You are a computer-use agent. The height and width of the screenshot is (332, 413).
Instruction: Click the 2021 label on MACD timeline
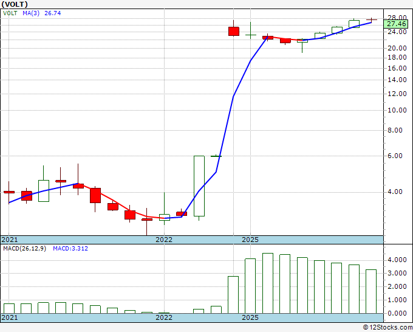pos(10,317)
